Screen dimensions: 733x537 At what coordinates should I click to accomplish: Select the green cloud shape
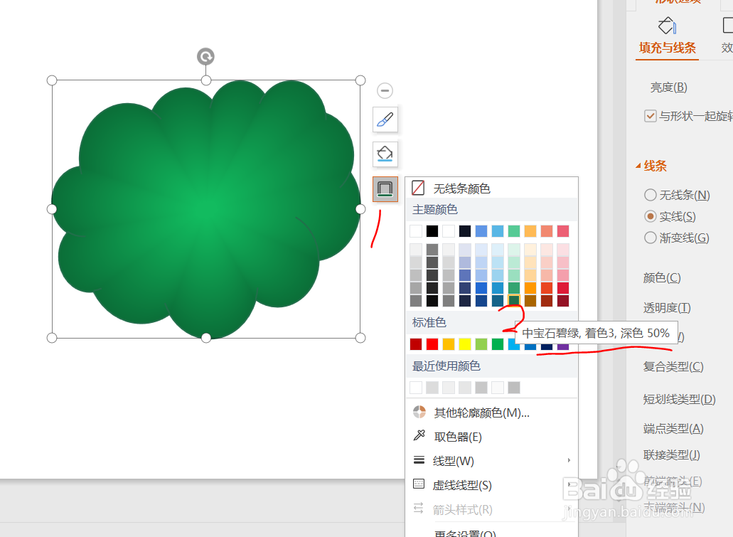(x=205, y=209)
